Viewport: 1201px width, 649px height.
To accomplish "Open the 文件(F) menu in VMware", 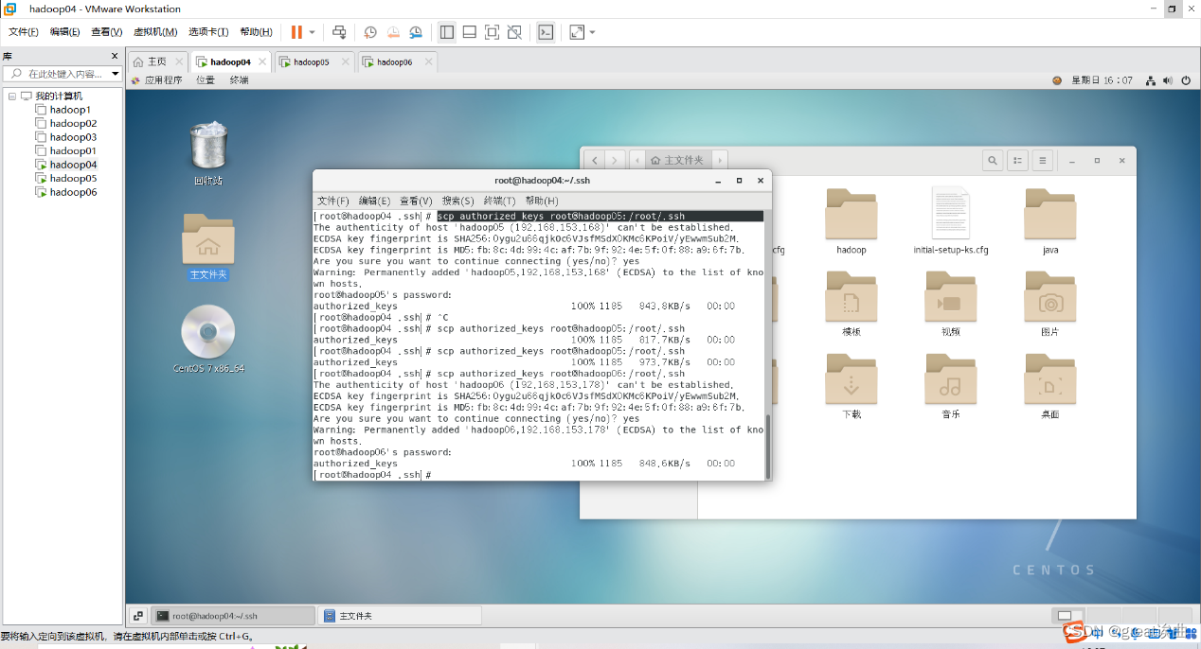I will (x=24, y=32).
